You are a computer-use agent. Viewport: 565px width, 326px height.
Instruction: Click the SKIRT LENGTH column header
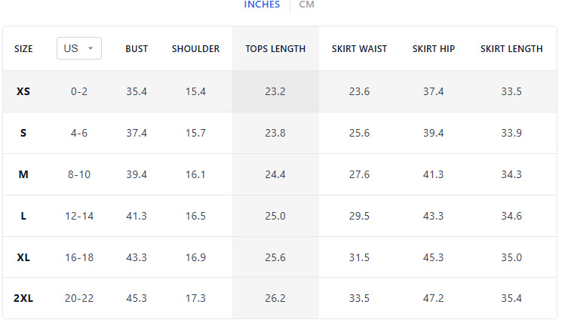(511, 48)
